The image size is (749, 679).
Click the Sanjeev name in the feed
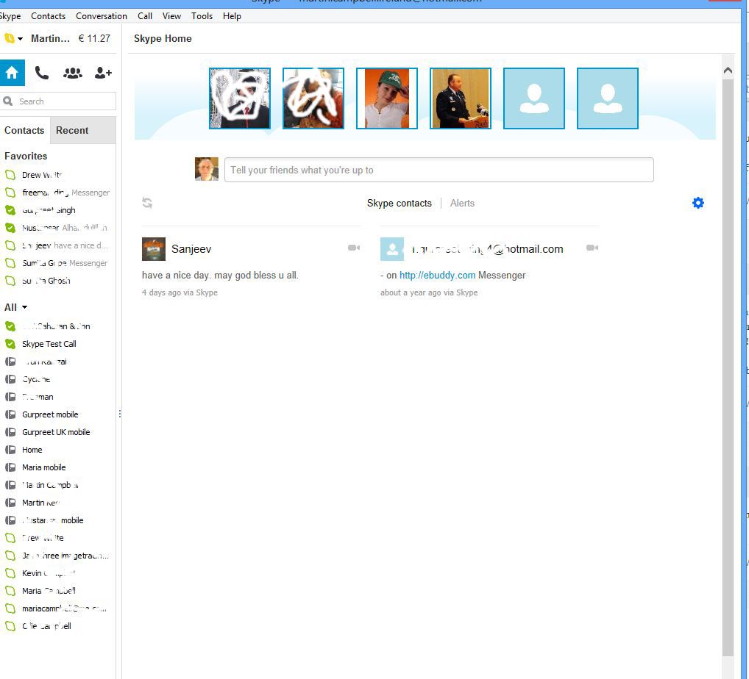(x=191, y=249)
